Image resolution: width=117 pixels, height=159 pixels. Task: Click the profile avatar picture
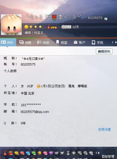tap(11, 25)
